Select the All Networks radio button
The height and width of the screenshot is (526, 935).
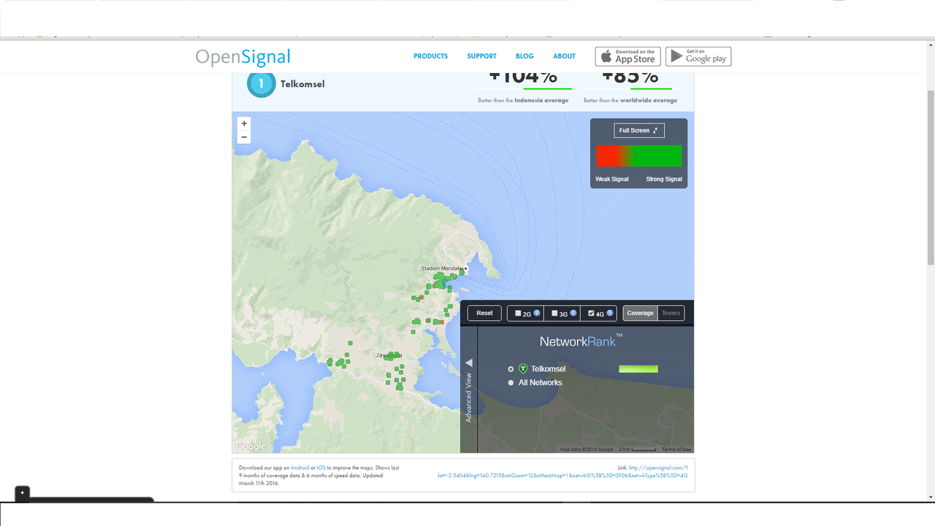[x=511, y=383]
